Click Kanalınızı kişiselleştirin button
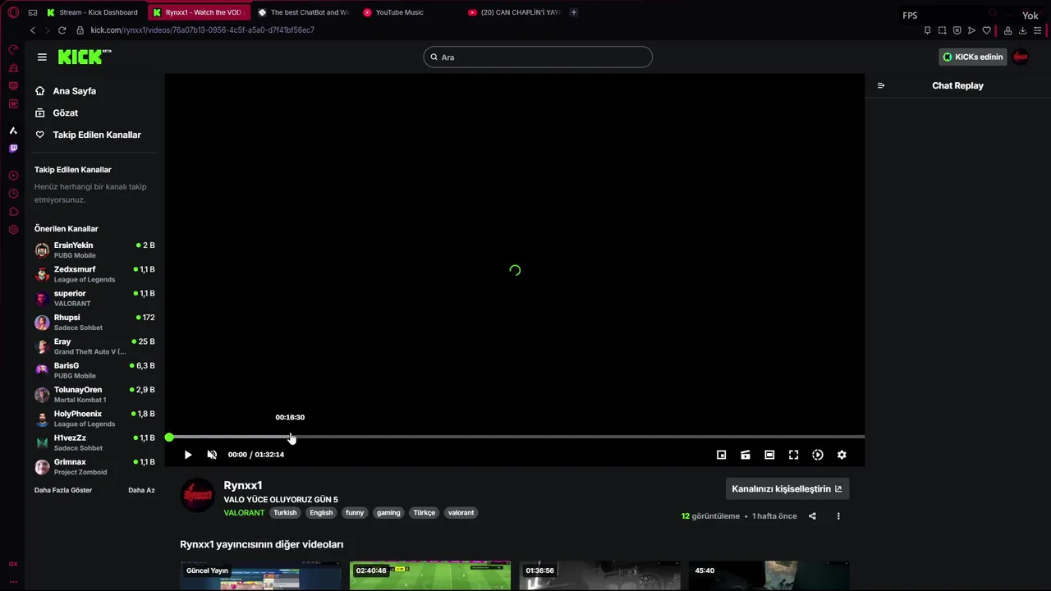 [787, 488]
